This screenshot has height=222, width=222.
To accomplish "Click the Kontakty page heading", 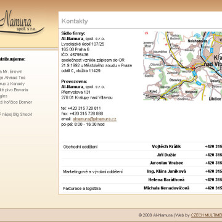I will tap(75, 21).
